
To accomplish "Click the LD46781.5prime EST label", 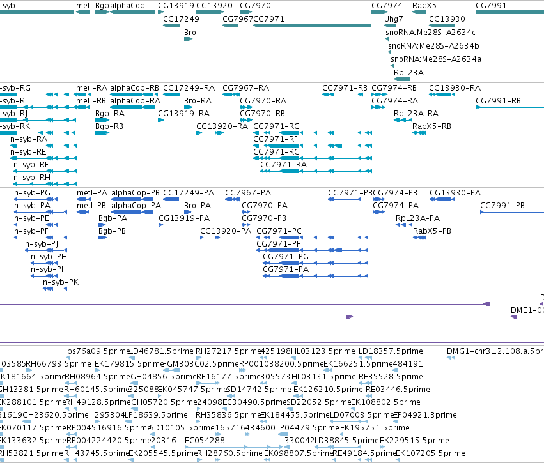I will [162, 351].
